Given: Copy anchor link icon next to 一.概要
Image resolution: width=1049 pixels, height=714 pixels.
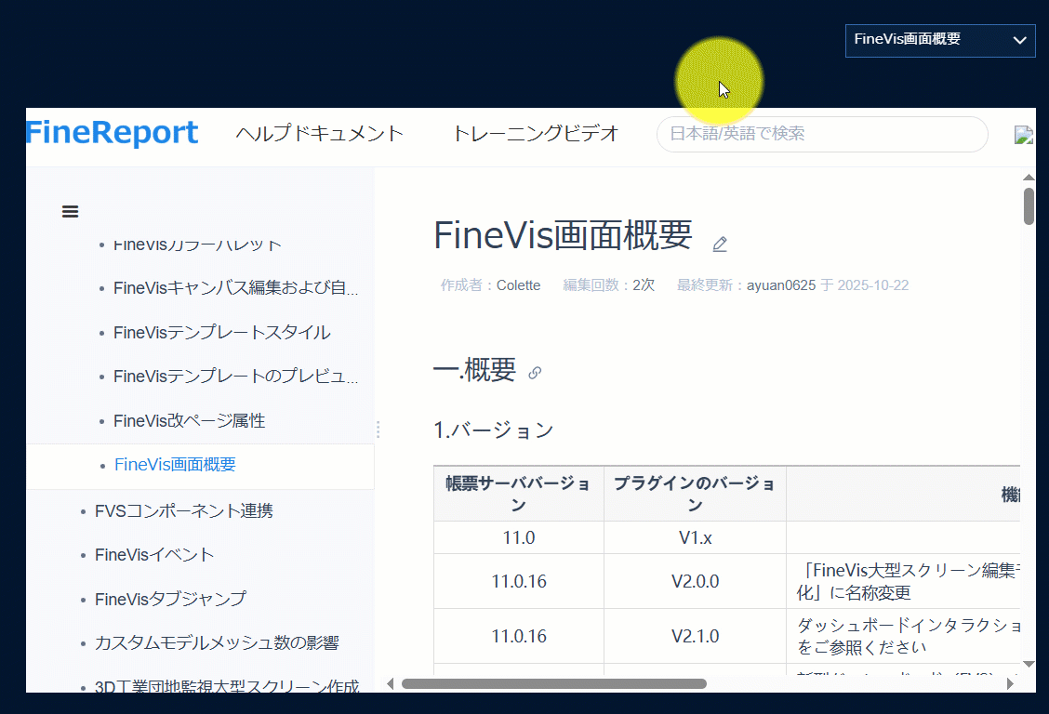Looking at the screenshot, I should click(535, 373).
